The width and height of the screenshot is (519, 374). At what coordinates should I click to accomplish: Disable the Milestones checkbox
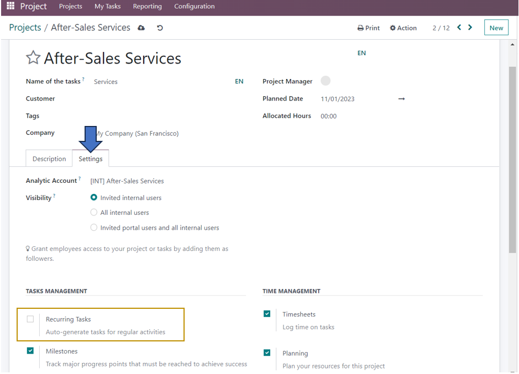click(30, 351)
